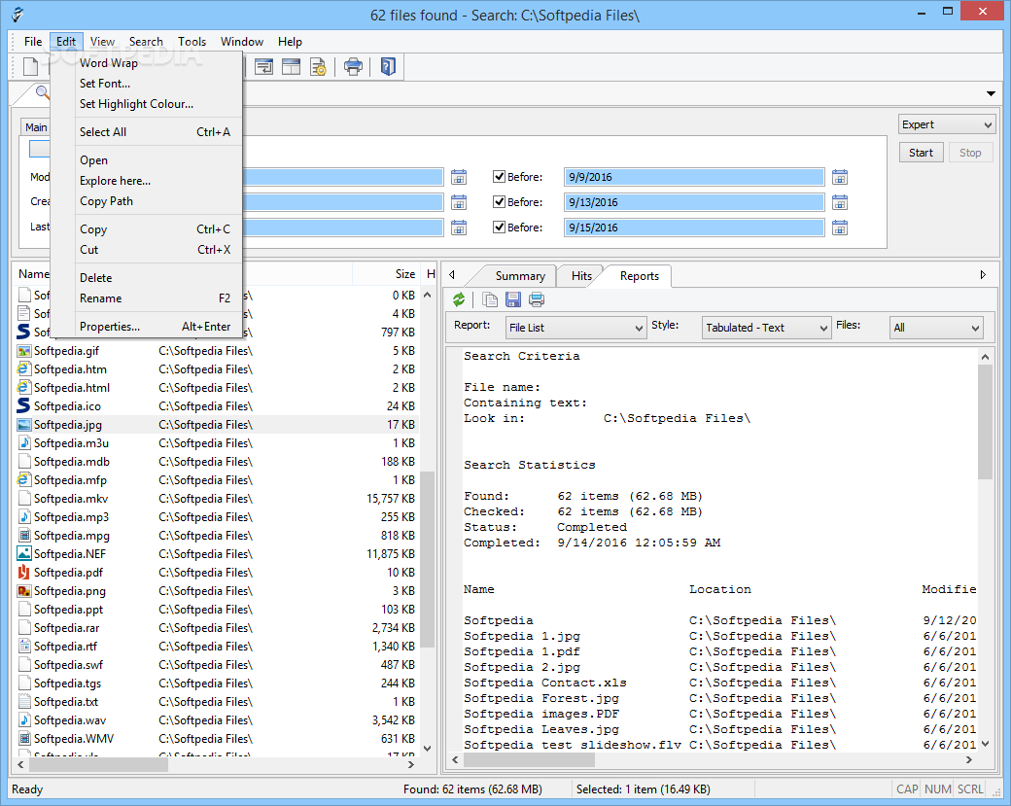
Task: Click the print report icon
Action: click(537, 299)
